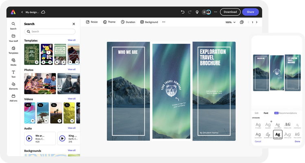Open Elements panel in sidebar
Viewport: 305px width, 163px height.
point(13,86)
